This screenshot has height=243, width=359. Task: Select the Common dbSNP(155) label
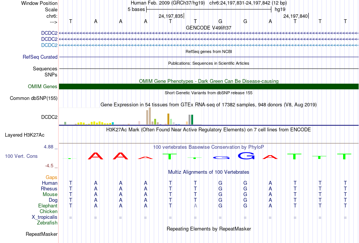34,98
